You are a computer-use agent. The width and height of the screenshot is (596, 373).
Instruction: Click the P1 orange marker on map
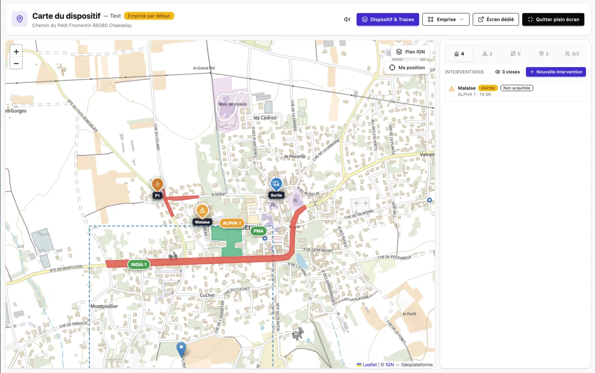pyautogui.click(x=157, y=185)
